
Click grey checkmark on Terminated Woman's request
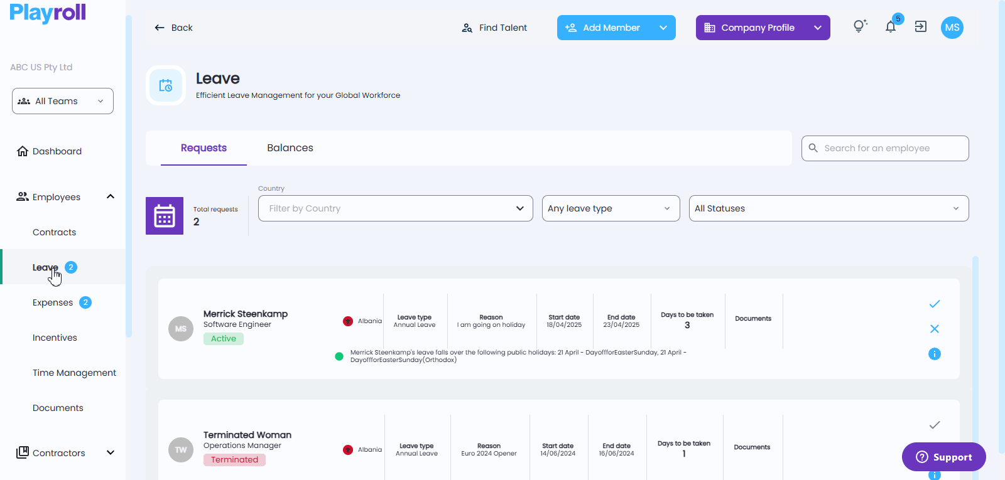click(x=935, y=425)
